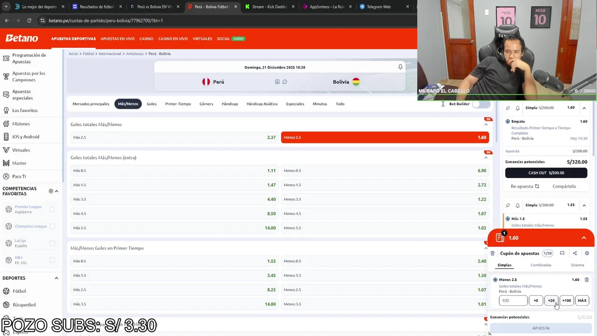This screenshot has width=597, height=336.
Task: Select the Combinadas bet slip tab
Action: tap(541, 265)
